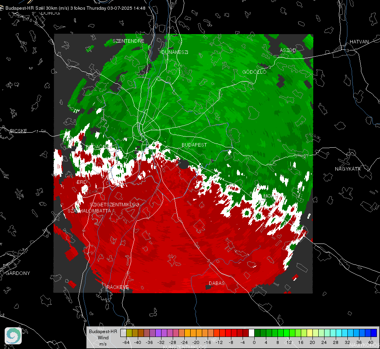Click the 'SZENTENDRE' city label

coord(128,41)
